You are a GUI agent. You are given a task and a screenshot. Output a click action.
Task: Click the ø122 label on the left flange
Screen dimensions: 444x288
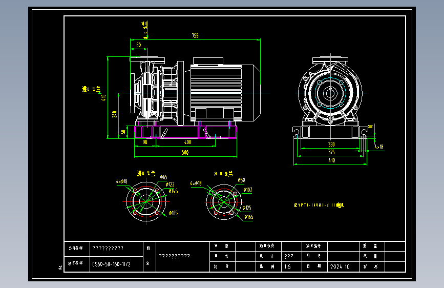click(x=170, y=184)
